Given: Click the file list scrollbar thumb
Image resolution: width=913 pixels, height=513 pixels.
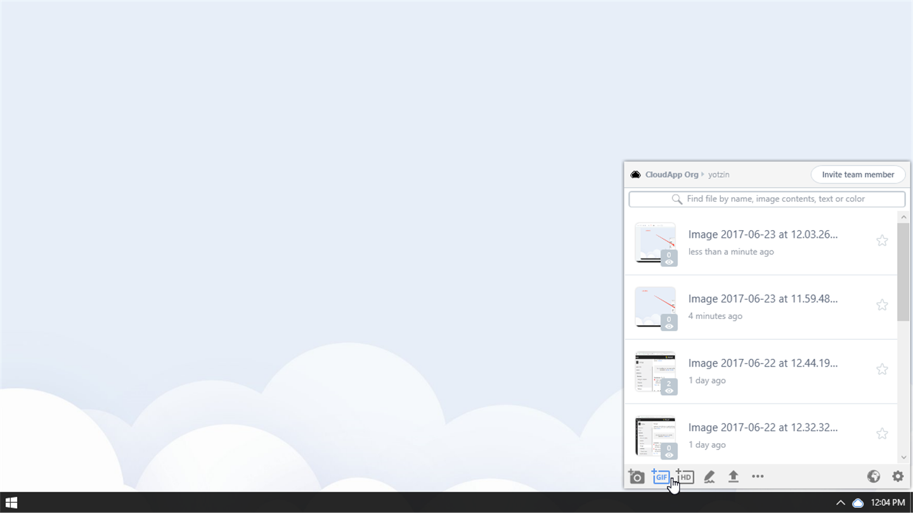Looking at the screenshot, I should (903, 272).
